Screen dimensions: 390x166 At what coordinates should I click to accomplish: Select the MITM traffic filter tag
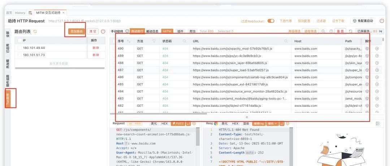[x=167, y=31]
